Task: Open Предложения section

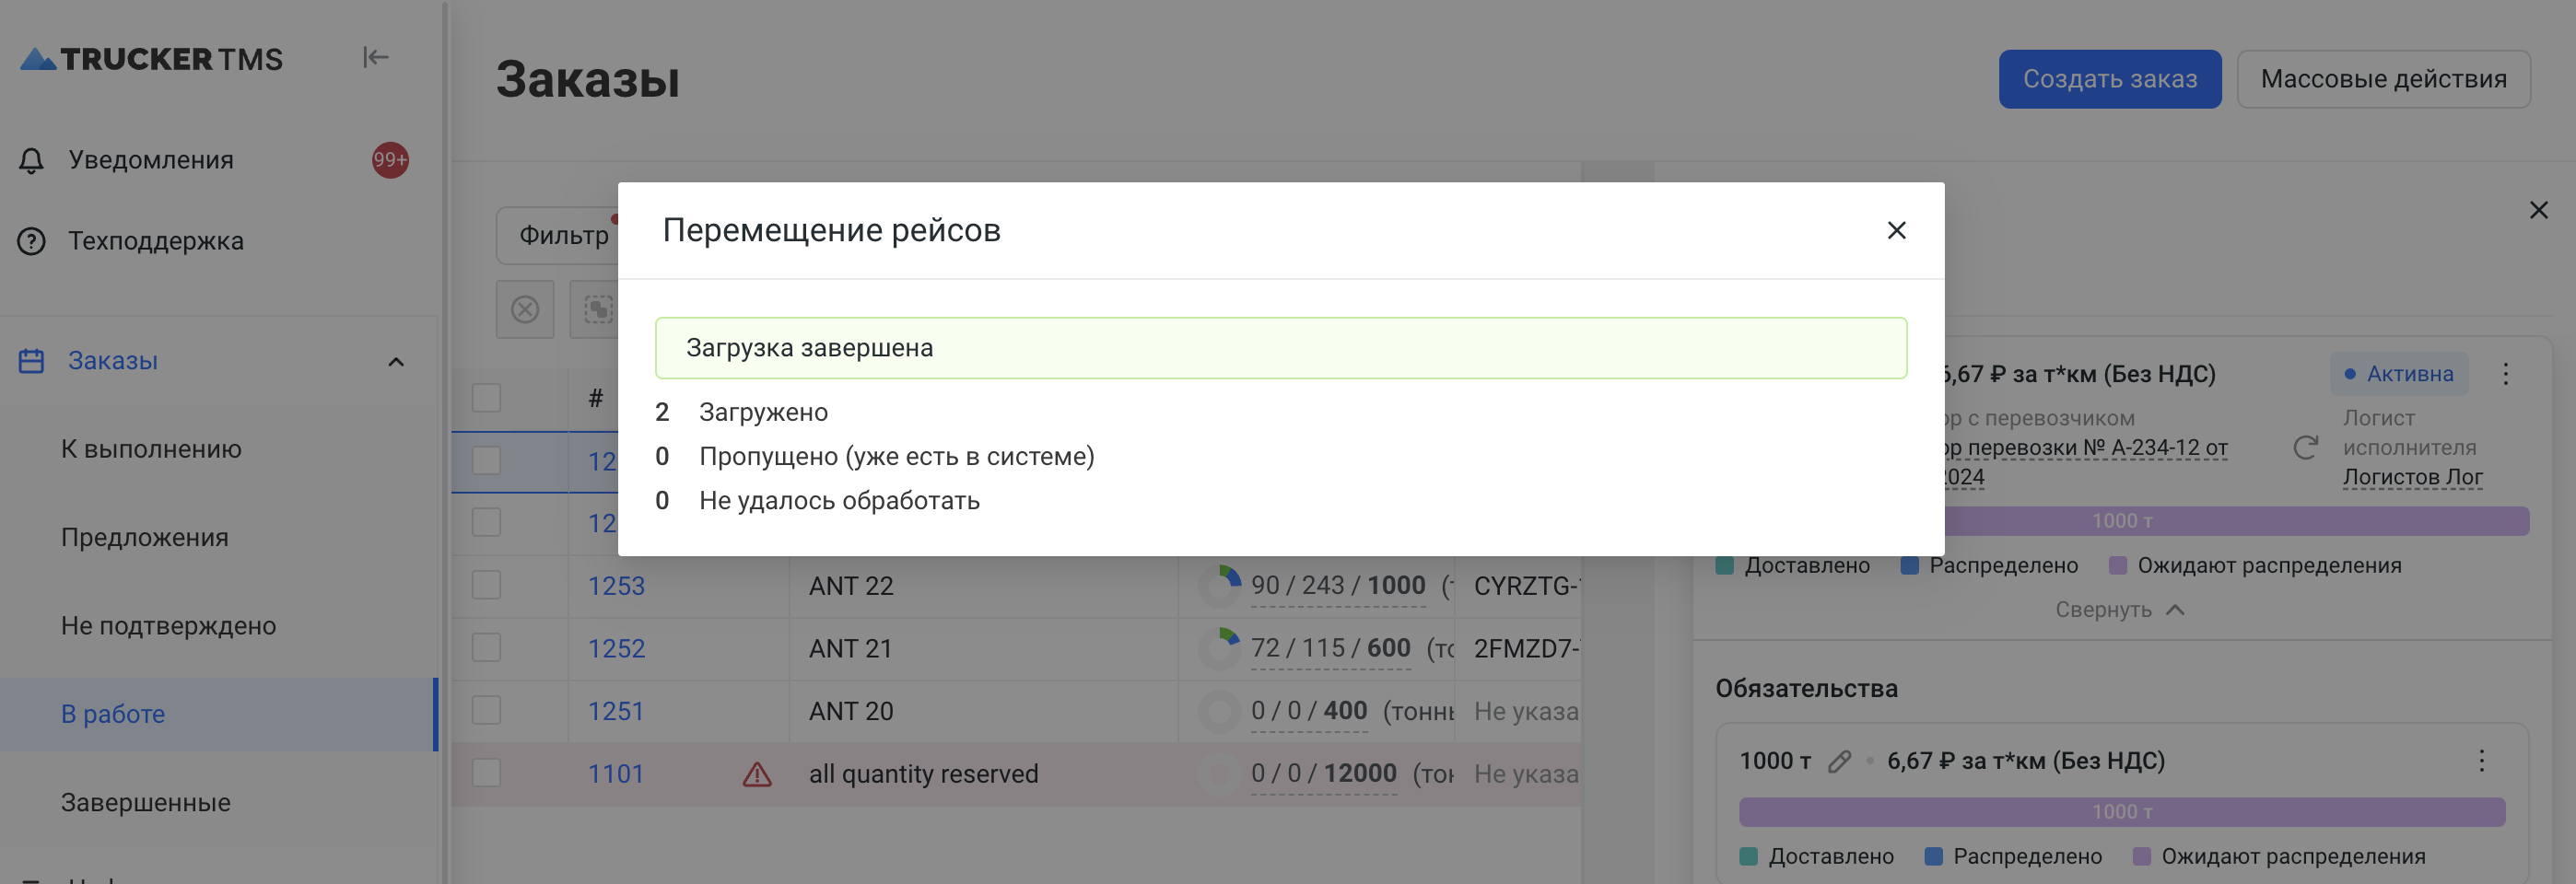Action: click(x=145, y=537)
